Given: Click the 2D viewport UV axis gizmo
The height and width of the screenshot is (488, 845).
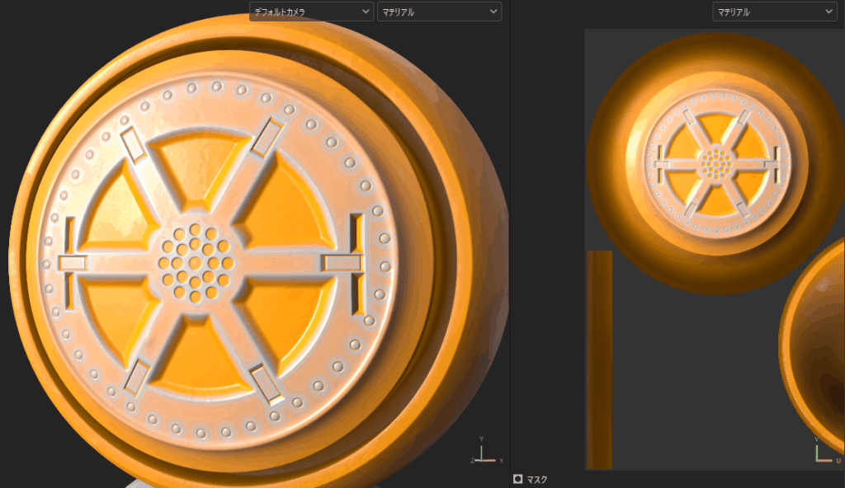Looking at the screenshot, I should click(828, 450).
